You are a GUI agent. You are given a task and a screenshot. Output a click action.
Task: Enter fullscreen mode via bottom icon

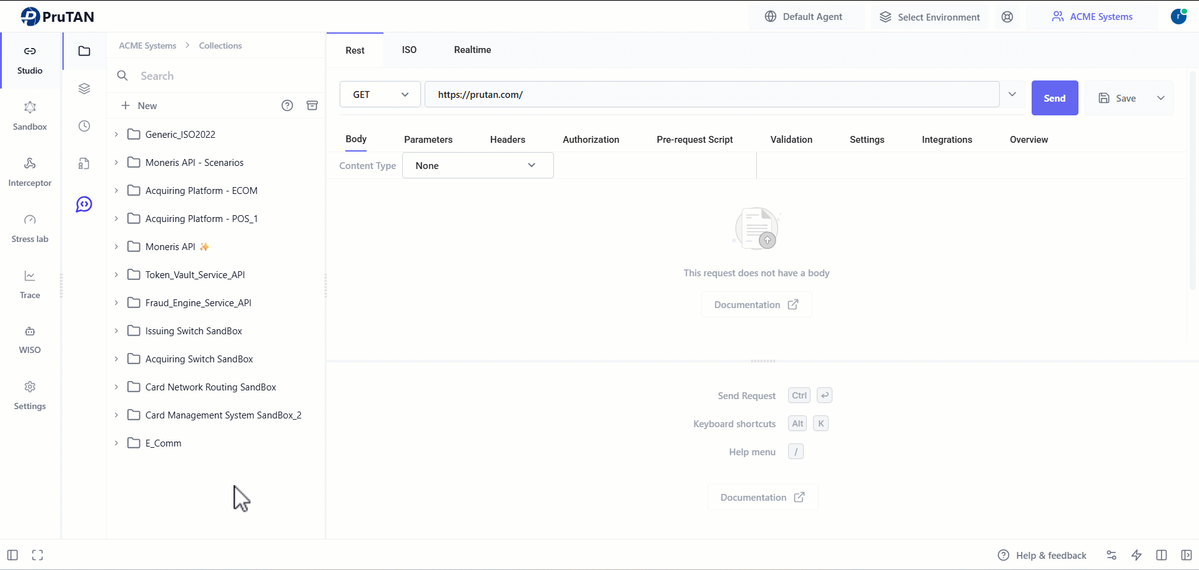click(x=37, y=555)
